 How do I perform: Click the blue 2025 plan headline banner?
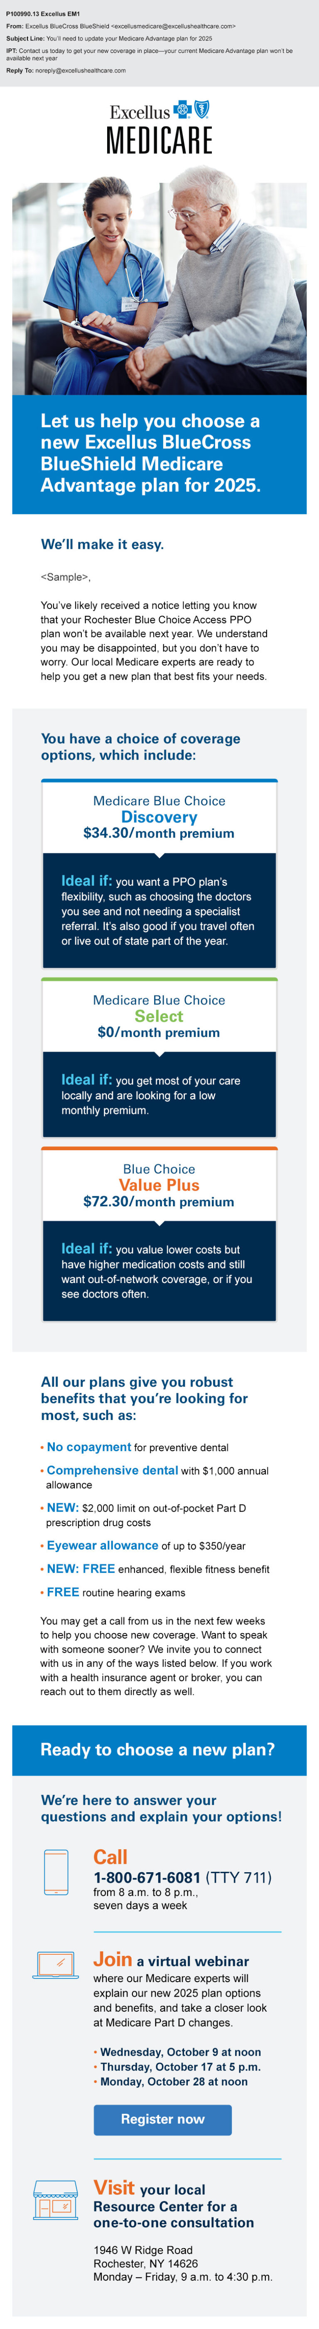pos(159,454)
